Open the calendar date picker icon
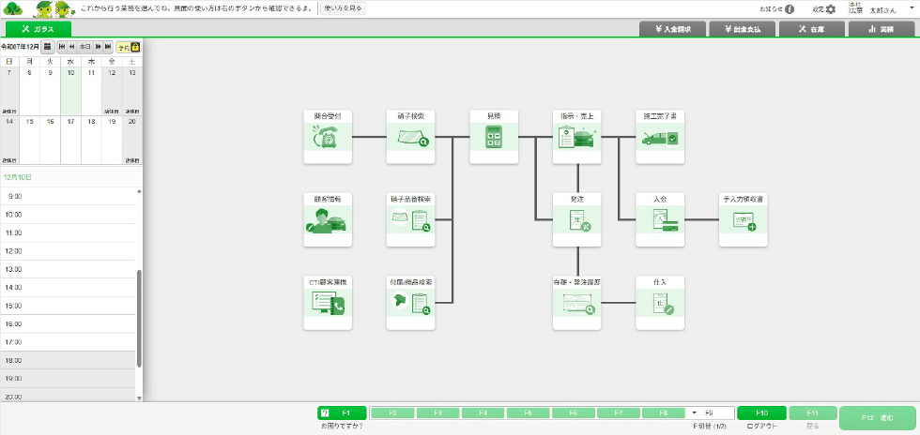920x435 pixels. [x=48, y=46]
